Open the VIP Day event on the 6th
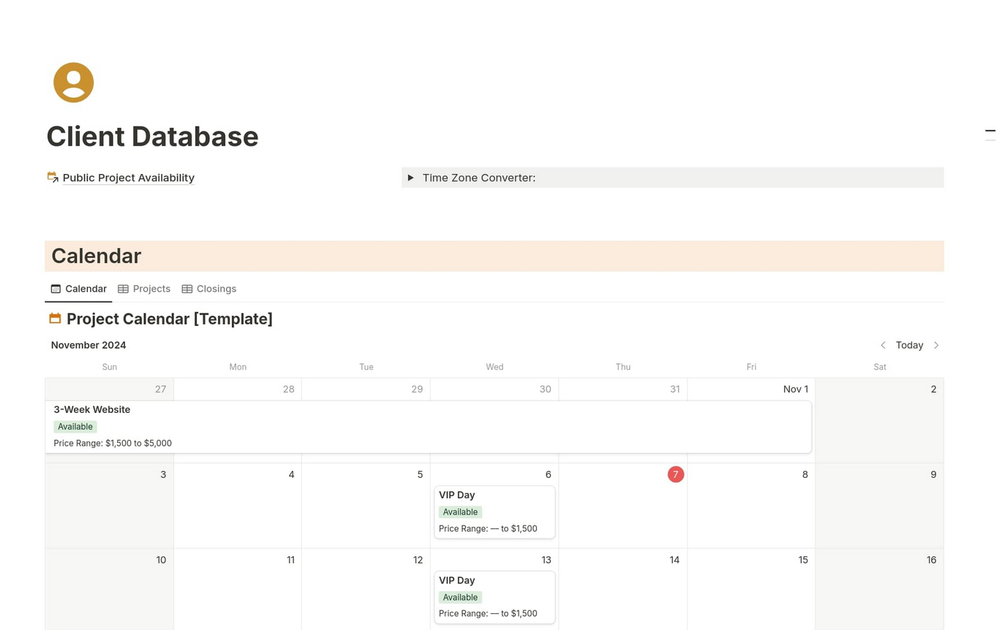 point(457,496)
